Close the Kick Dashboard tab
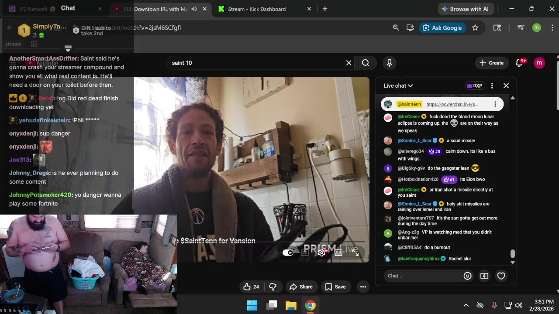559x314 pixels. pyautogui.click(x=309, y=9)
